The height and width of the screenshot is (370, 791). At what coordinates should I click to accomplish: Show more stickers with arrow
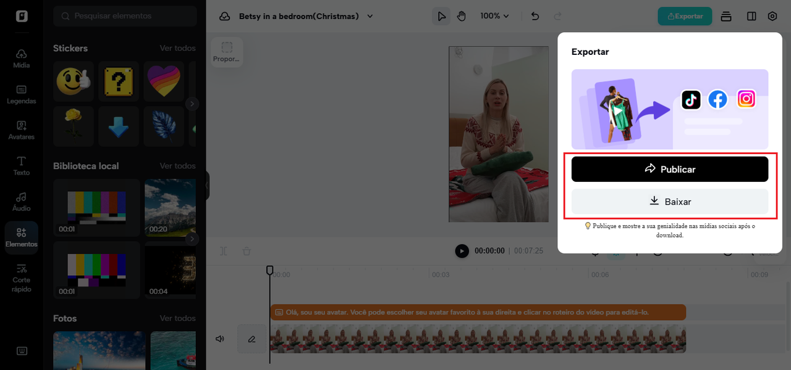pos(192,104)
